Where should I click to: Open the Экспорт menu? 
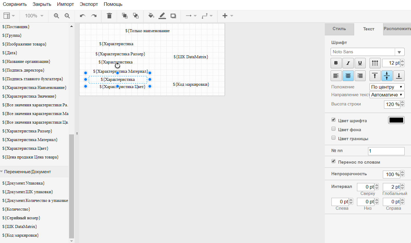point(89,4)
